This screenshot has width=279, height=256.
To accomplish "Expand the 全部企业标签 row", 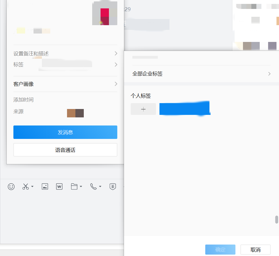I will coord(201,74).
